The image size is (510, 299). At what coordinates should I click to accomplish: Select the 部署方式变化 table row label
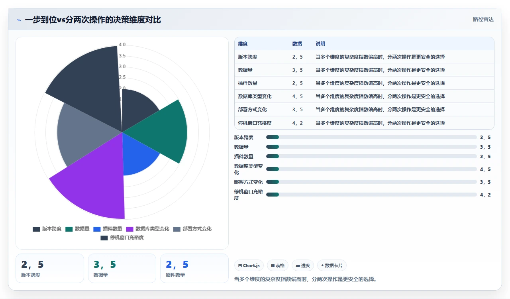tap(252, 110)
